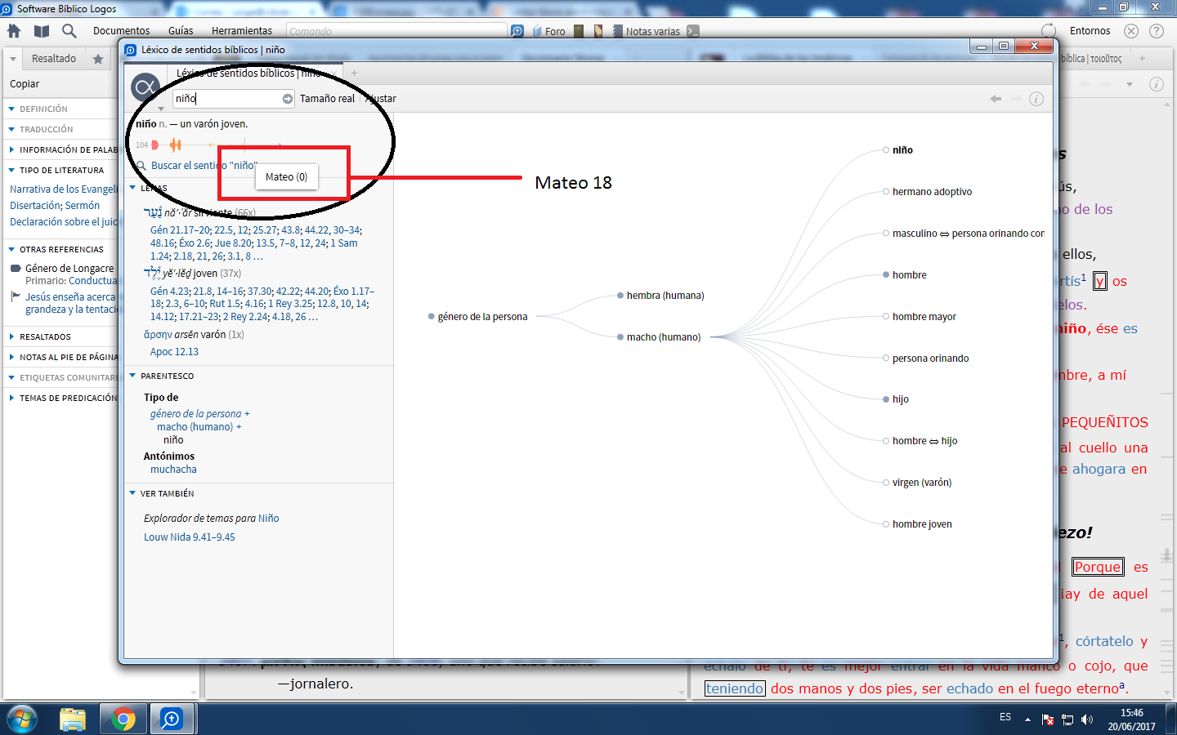Open the Help question mark icon
Image resolution: width=1177 pixels, height=735 pixels.
[1157, 31]
